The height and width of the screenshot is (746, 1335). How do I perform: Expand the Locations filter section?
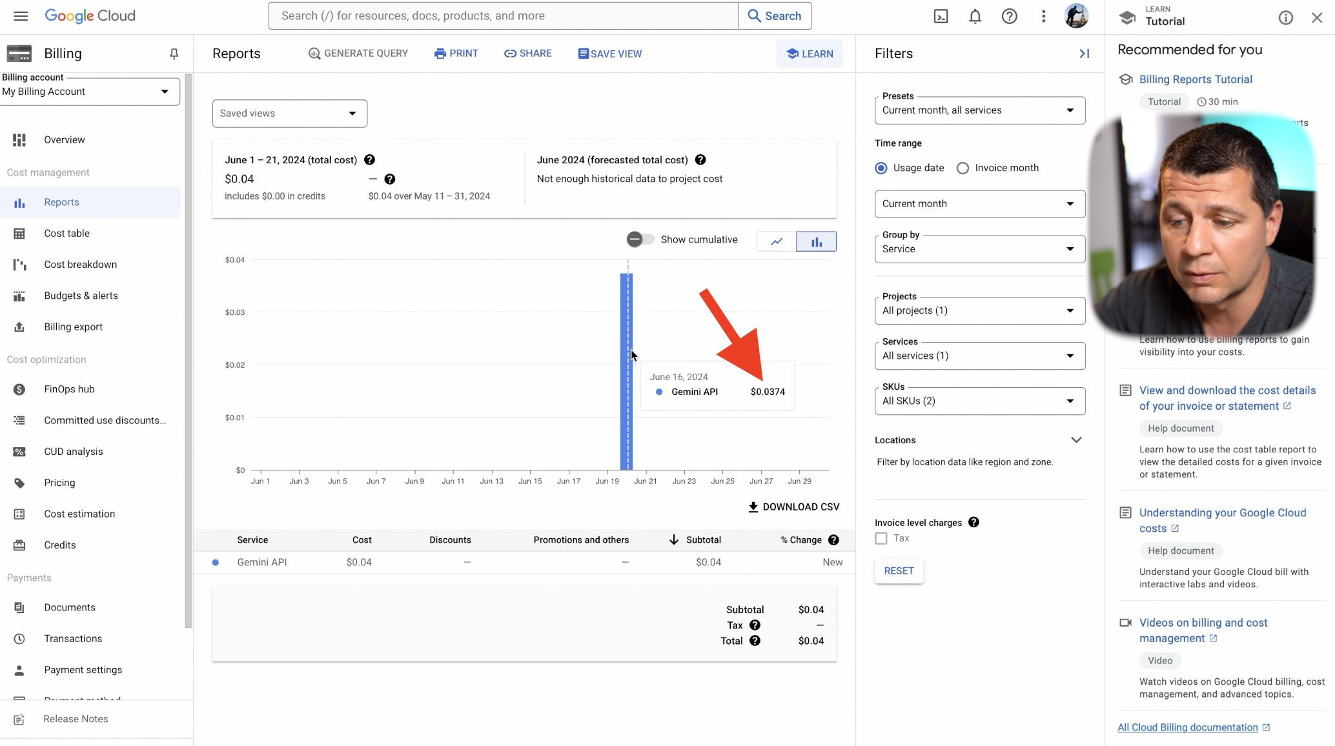click(1075, 440)
